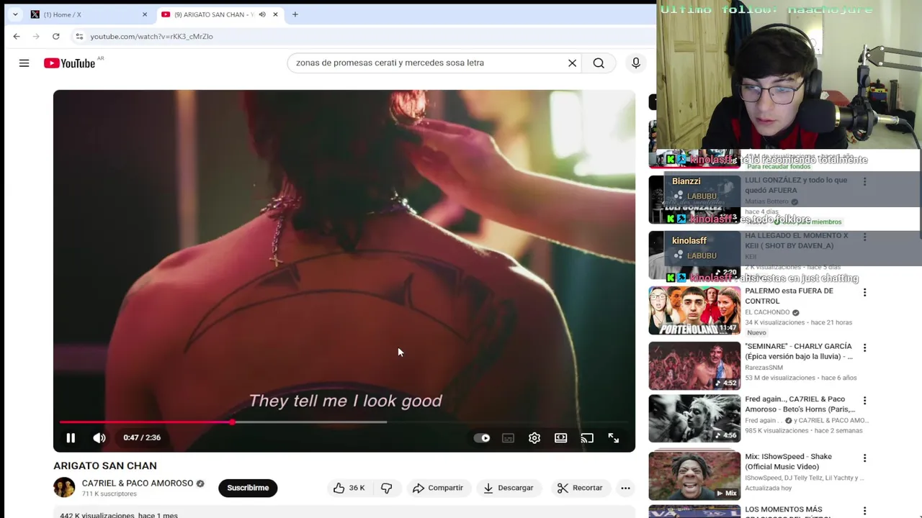Close the Home / X tab
Viewport: 922px width, 518px height.
click(x=145, y=14)
